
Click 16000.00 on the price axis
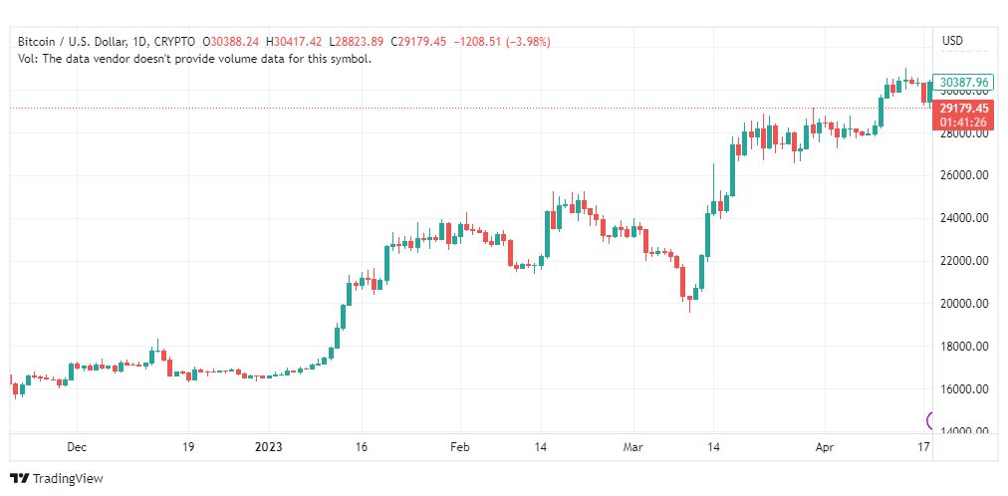(x=963, y=389)
